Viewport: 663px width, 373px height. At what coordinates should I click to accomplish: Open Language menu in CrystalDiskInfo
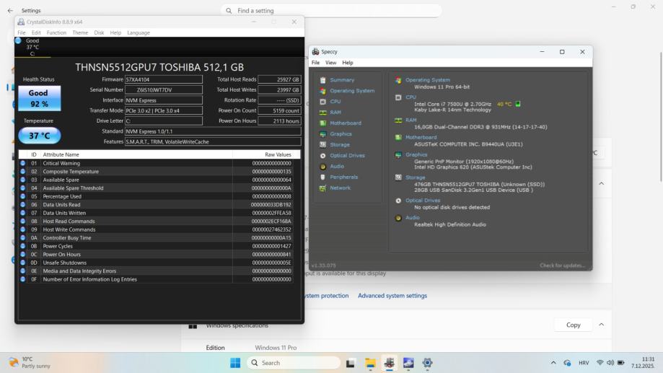(x=139, y=32)
